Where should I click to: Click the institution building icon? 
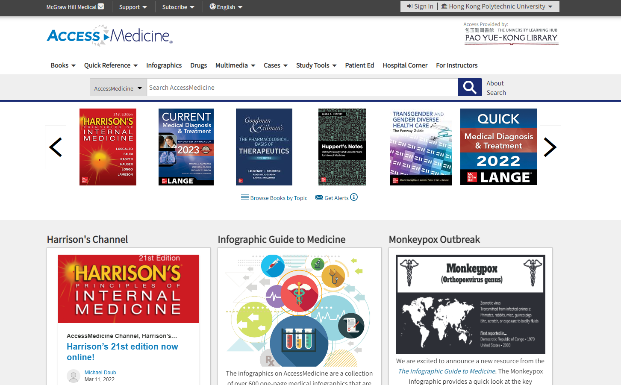[444, 6]
